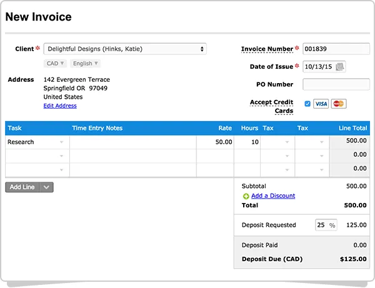Click the MasterCard icon
Image resolution: width=375 pixels, height=288 pixels.
[338, 104]
